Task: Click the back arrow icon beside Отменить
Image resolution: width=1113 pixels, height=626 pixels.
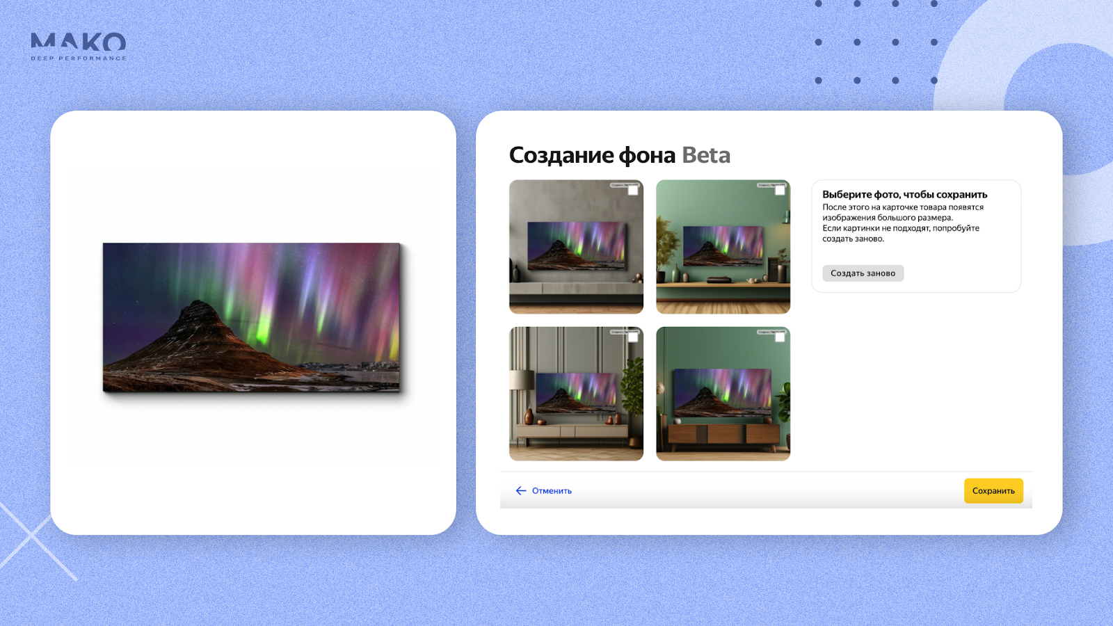Action: tap(521, 491)
